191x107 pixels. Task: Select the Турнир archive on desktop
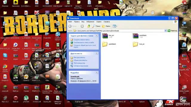26,88
